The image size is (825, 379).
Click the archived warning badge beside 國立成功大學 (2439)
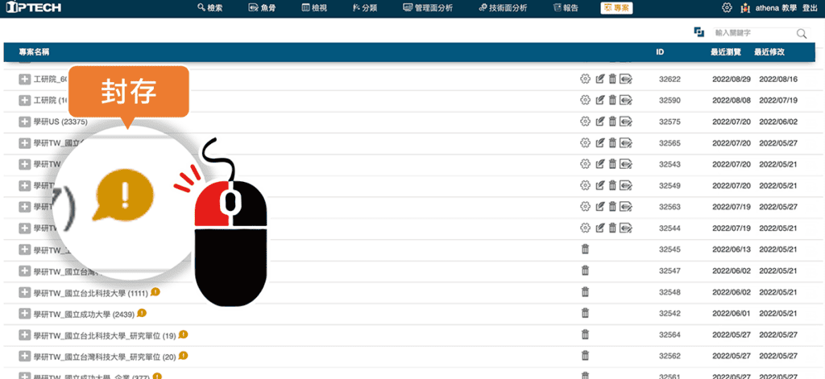click(142, 312)
